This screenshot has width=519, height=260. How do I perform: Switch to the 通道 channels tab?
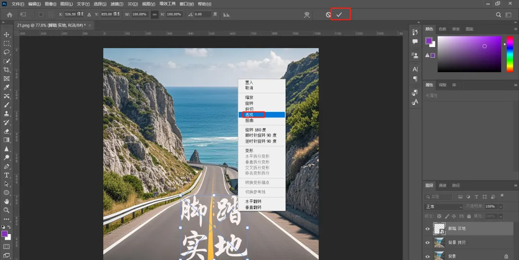tap(443, 186)
